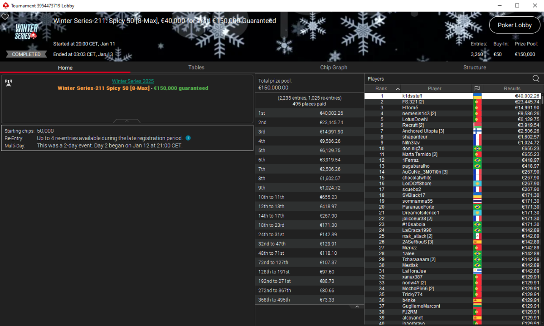Click the favorite heart icon
544x326 pixels.
5,17
